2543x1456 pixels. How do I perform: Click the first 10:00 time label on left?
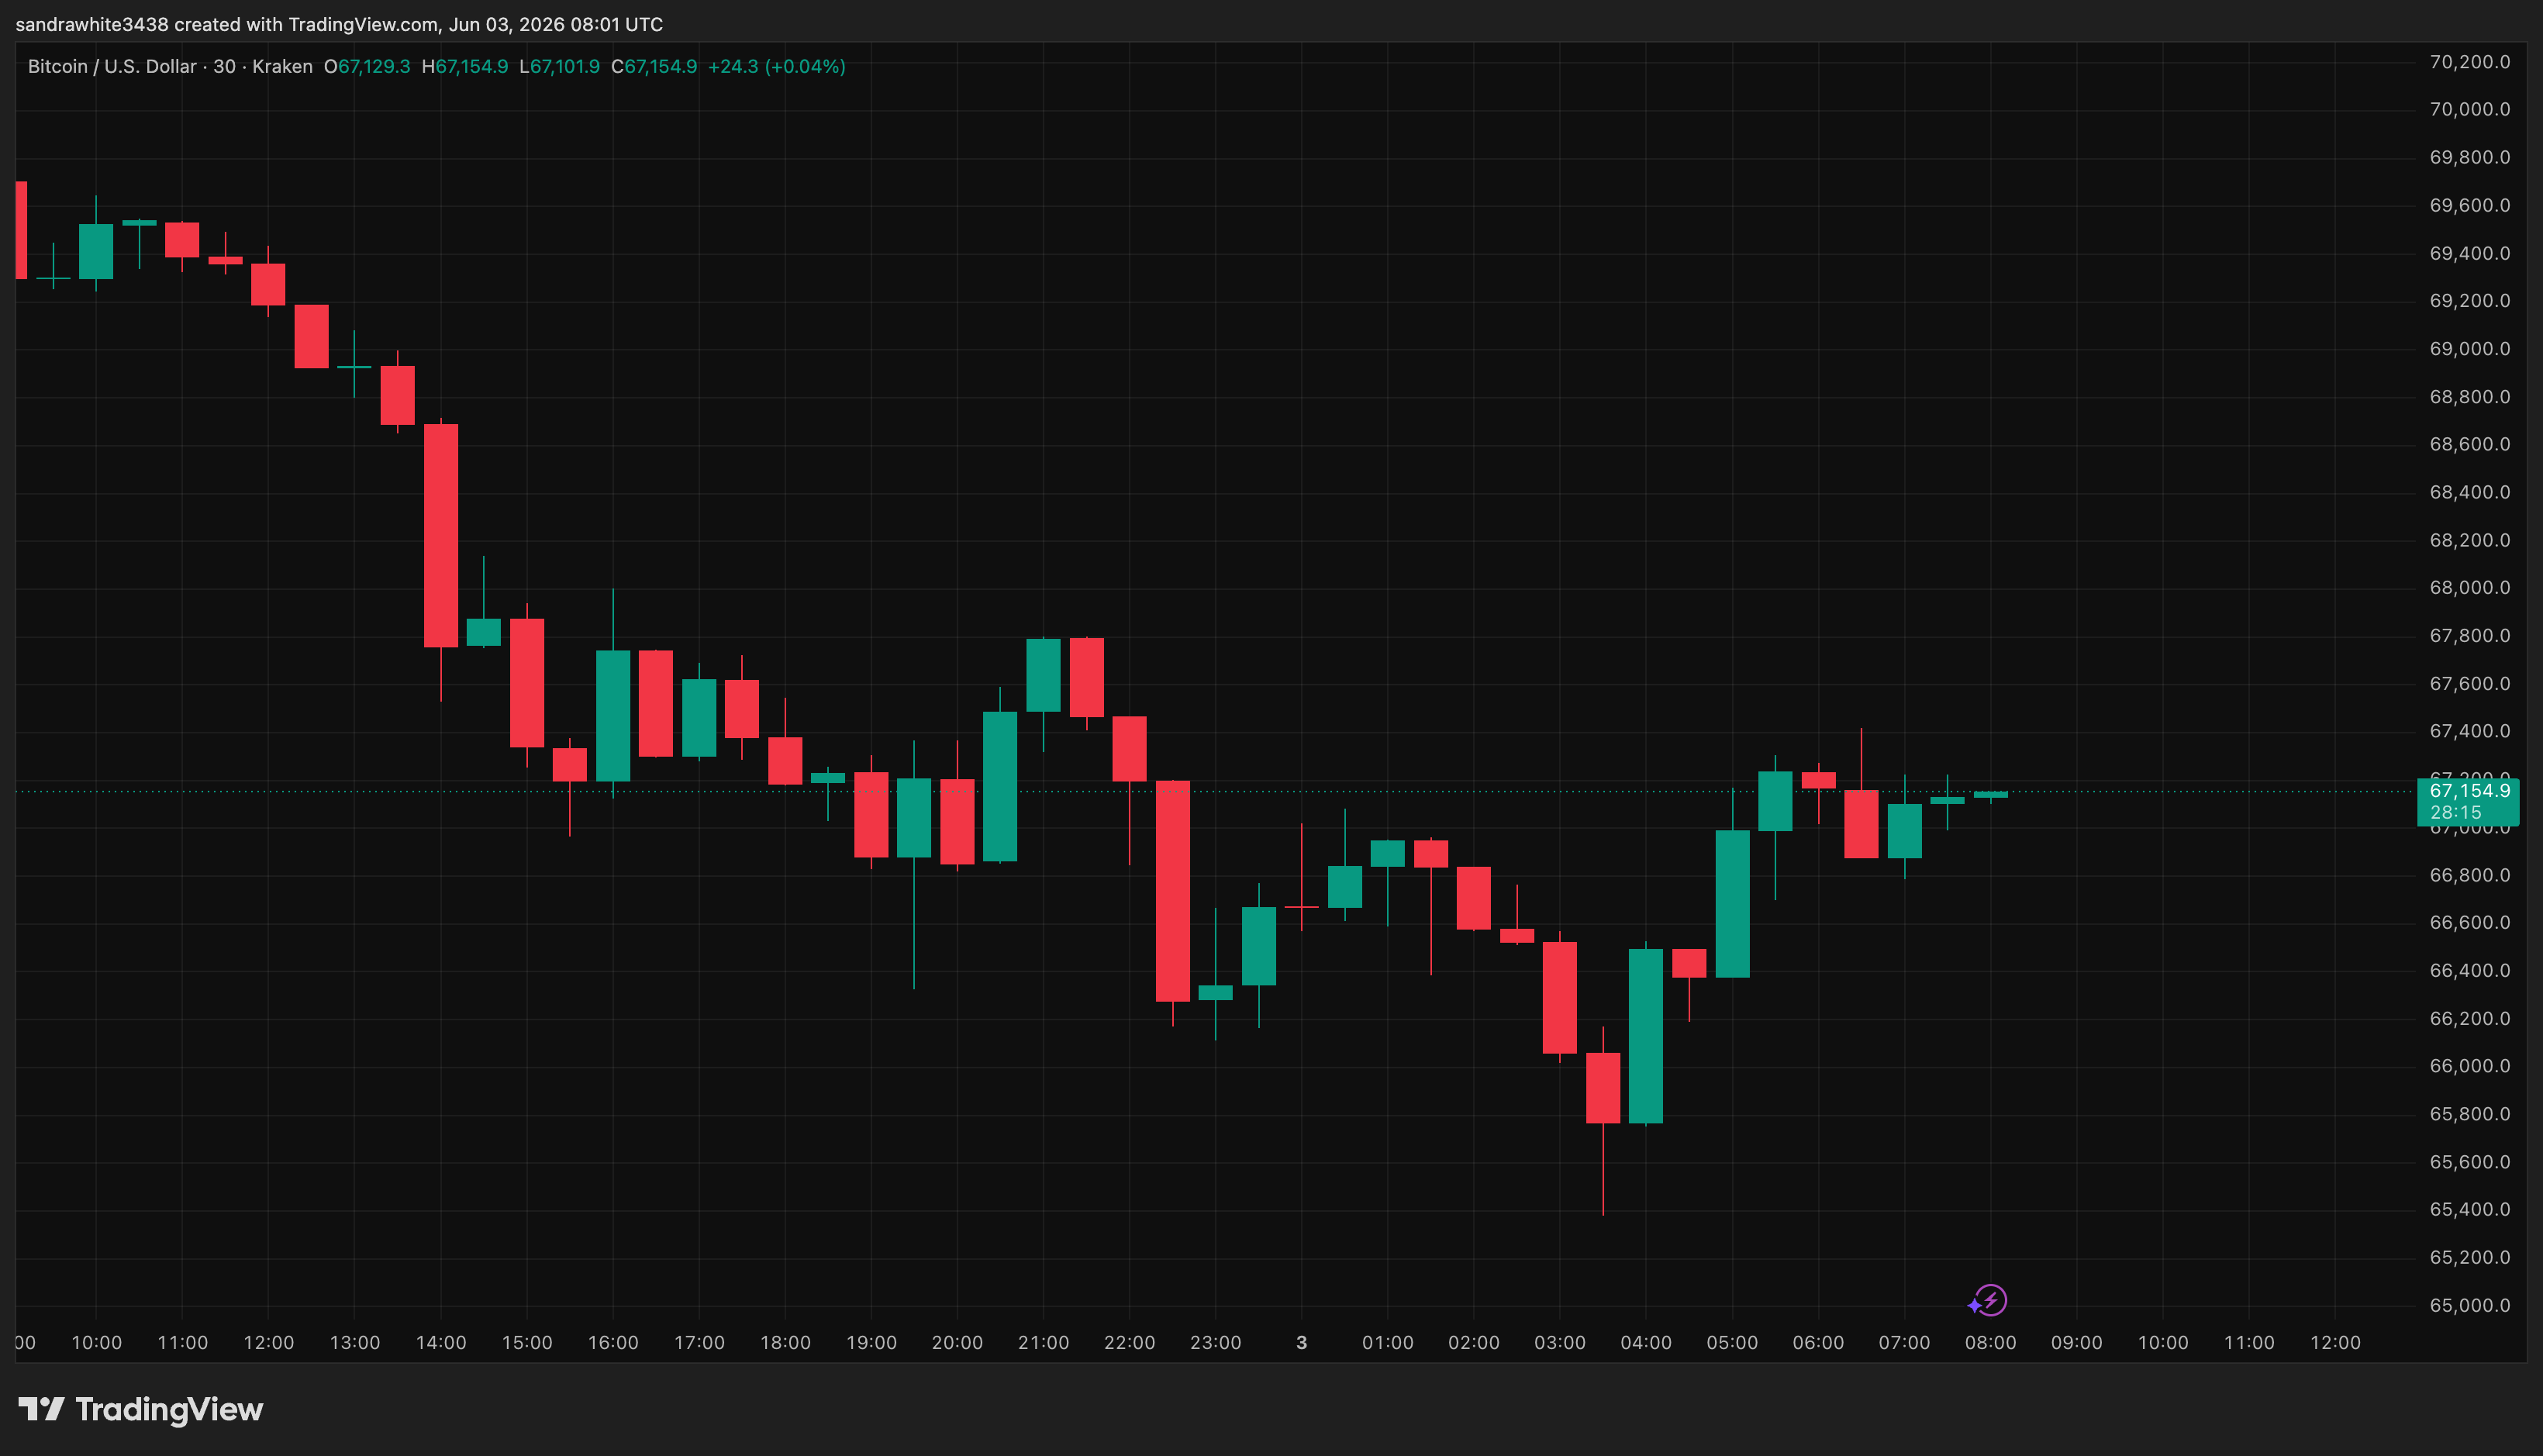(96, 1343)
